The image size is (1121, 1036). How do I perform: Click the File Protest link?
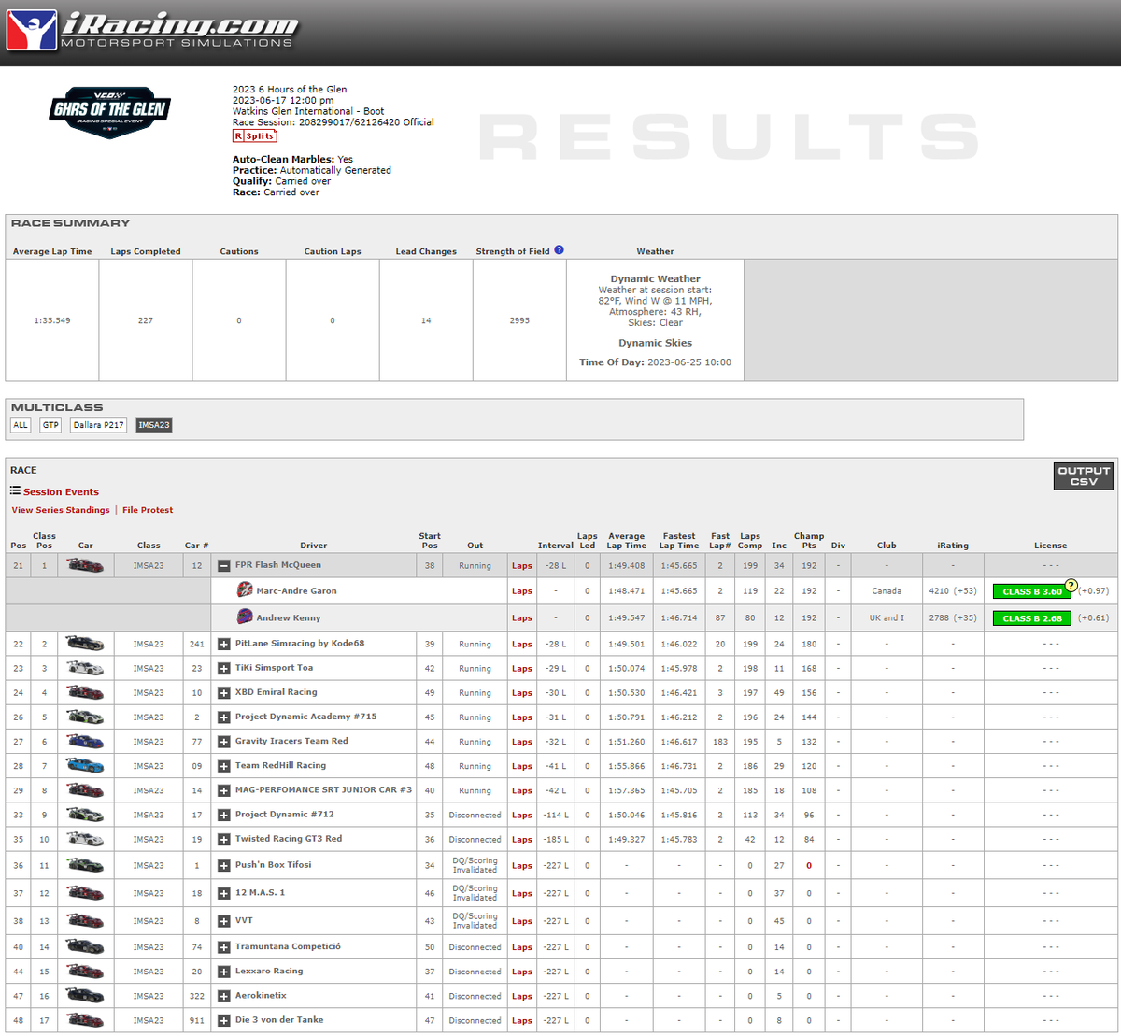(x=148, y=510)
